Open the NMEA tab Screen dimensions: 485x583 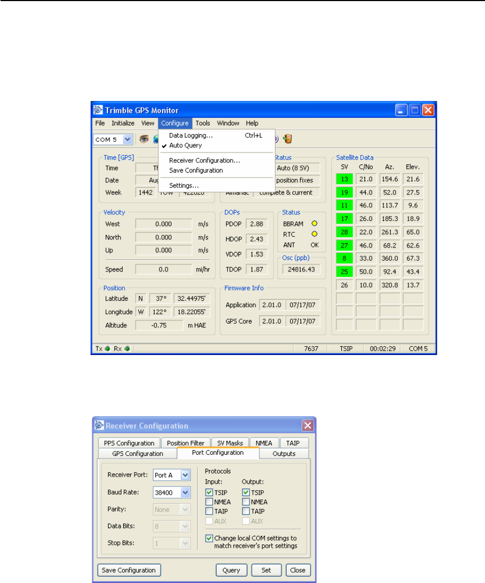click(264, 443)
